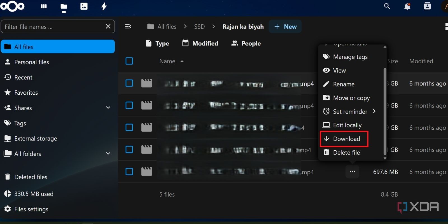Expand the All folders chevron

pyautogui.click(x=108, y=154)
